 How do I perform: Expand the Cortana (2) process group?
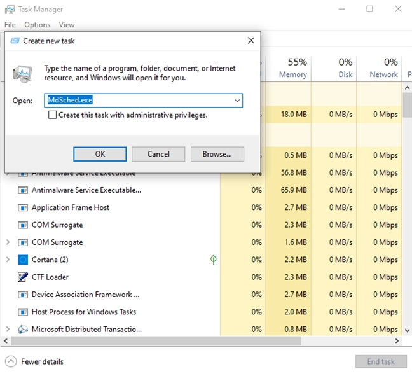point(8,260)
